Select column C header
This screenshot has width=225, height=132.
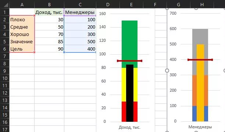(x=80, y=5)
